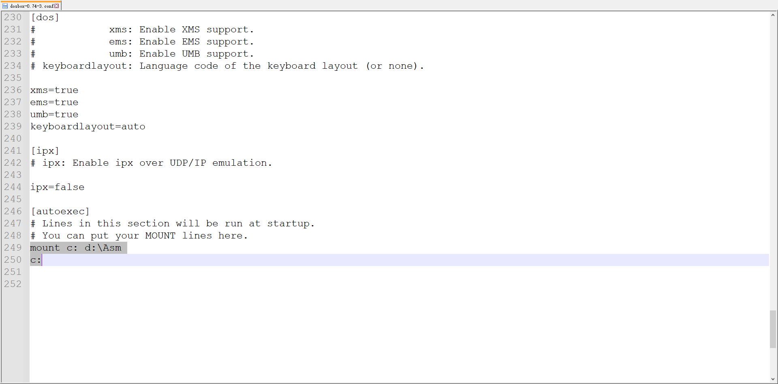Click the [dos] section header

point(45,17)
